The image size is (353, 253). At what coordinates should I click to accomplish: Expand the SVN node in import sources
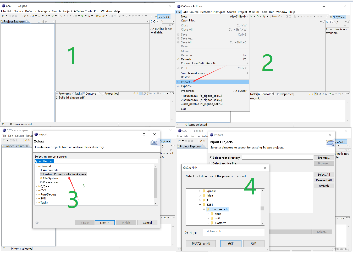(36, 198)
